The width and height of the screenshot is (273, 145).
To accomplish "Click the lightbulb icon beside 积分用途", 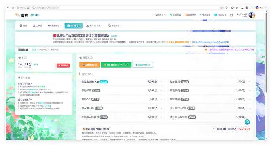I will [19, 78].
